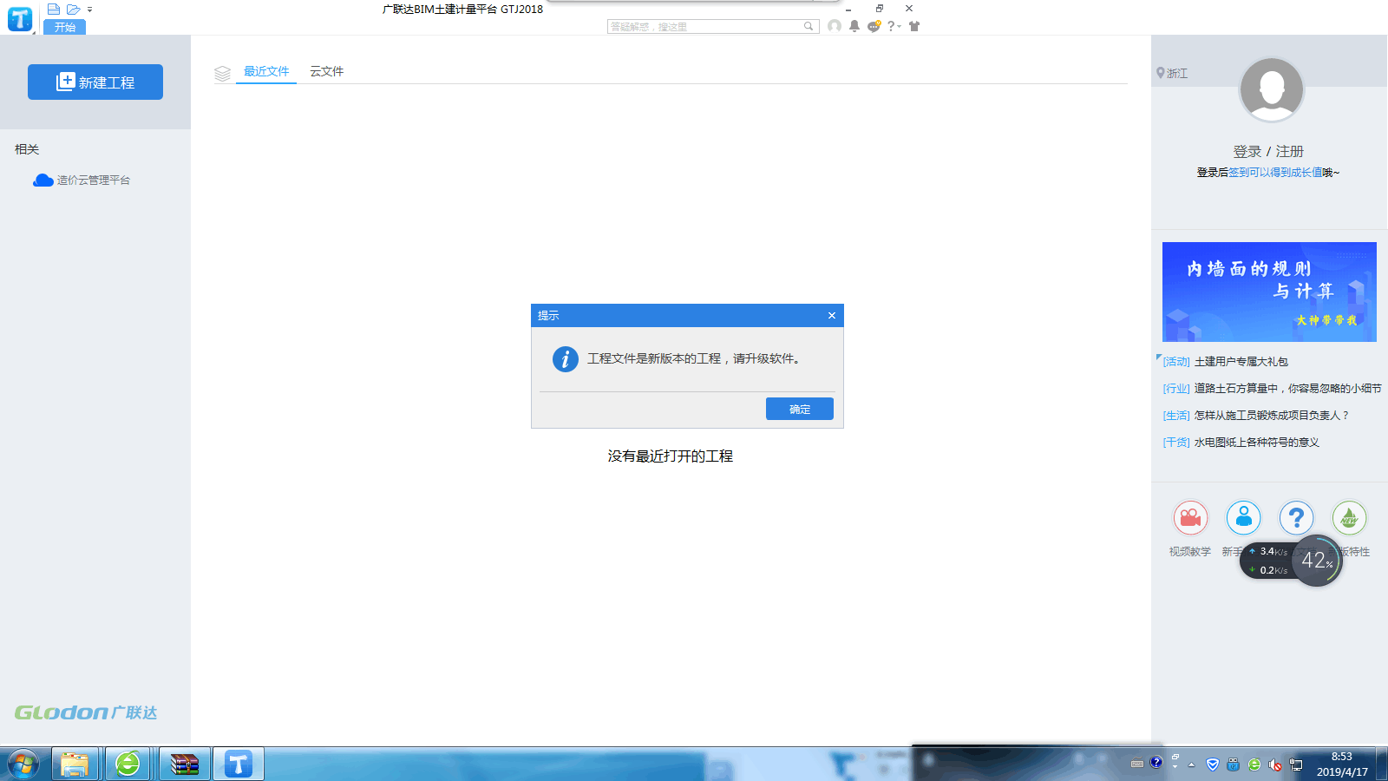The width and height of the screenshot is (1388, 781).
Task: Open WinRAR from the taskbar
Action: (x=184, y=765)
